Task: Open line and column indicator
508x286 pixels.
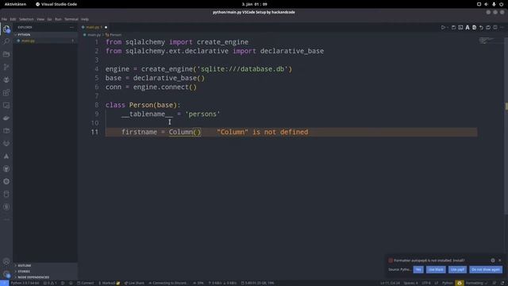Action: [x=390, y=283]
